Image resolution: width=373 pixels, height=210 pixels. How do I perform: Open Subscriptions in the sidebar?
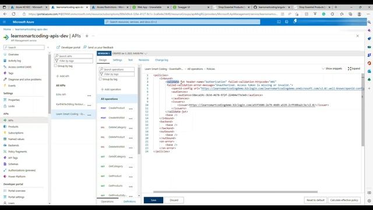click(16, 132)
